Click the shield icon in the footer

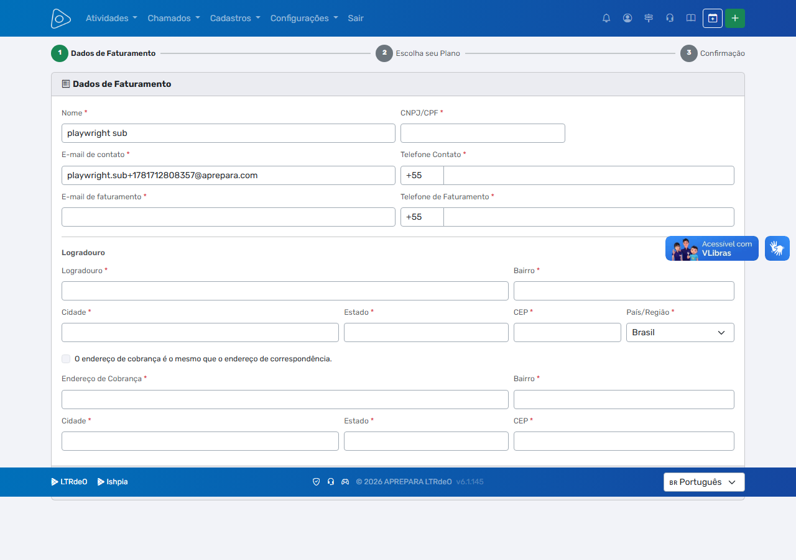[x=316, y=482]
